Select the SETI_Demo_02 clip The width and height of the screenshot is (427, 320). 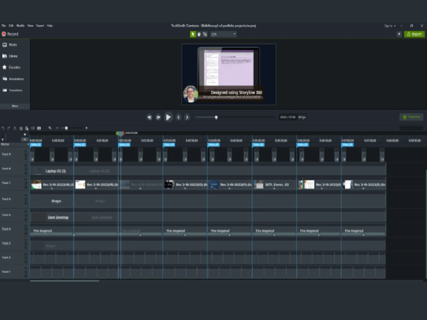275,184
